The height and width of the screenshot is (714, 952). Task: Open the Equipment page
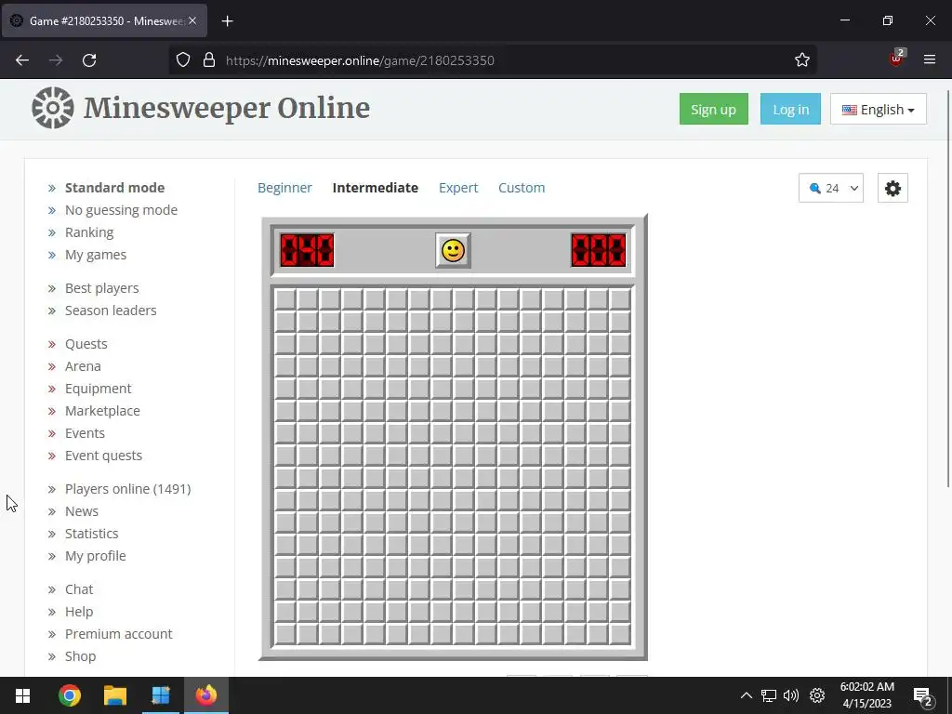tap(99, 389)
